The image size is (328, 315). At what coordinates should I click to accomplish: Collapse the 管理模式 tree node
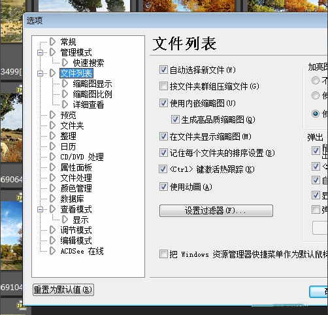(x=40, y=52)
